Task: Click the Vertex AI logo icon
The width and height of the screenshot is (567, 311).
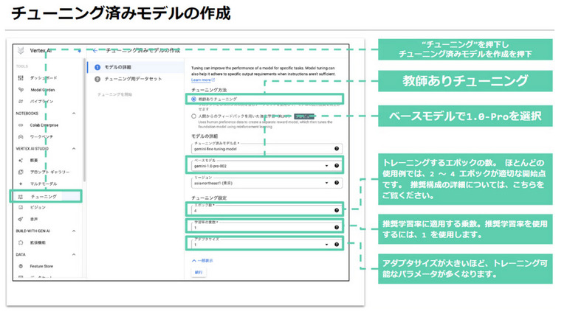Action: click(21, 51)
